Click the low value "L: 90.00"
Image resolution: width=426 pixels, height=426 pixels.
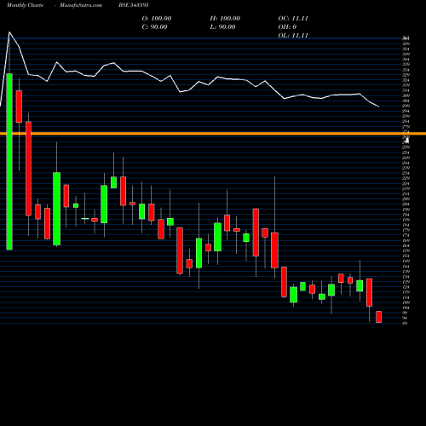(222, 27)
